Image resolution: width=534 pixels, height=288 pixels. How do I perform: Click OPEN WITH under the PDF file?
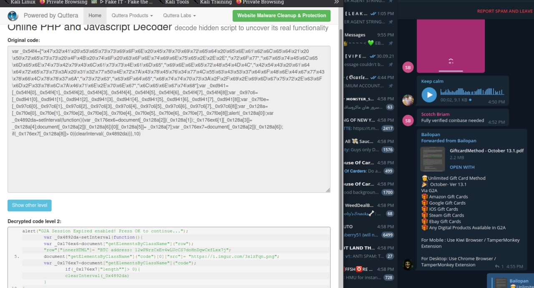click(462, 167)
